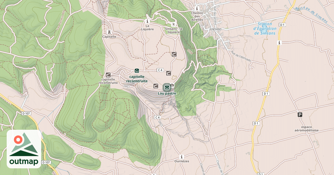Select the shelter icon right of the C 4 label
The image size is (334, 175).
pos(169,73)
